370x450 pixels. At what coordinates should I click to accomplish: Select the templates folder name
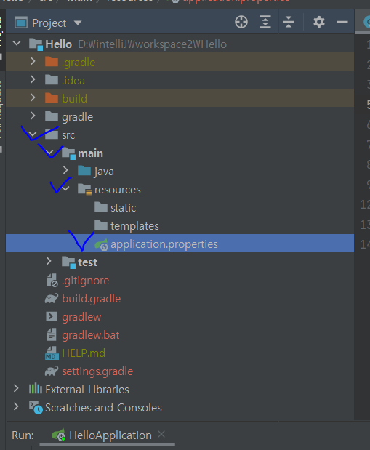[134, 226]
